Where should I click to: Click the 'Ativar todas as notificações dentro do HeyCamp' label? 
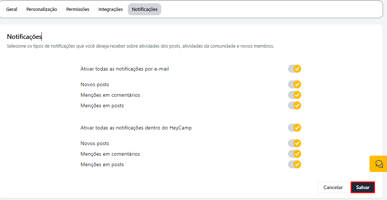(136, 128)
